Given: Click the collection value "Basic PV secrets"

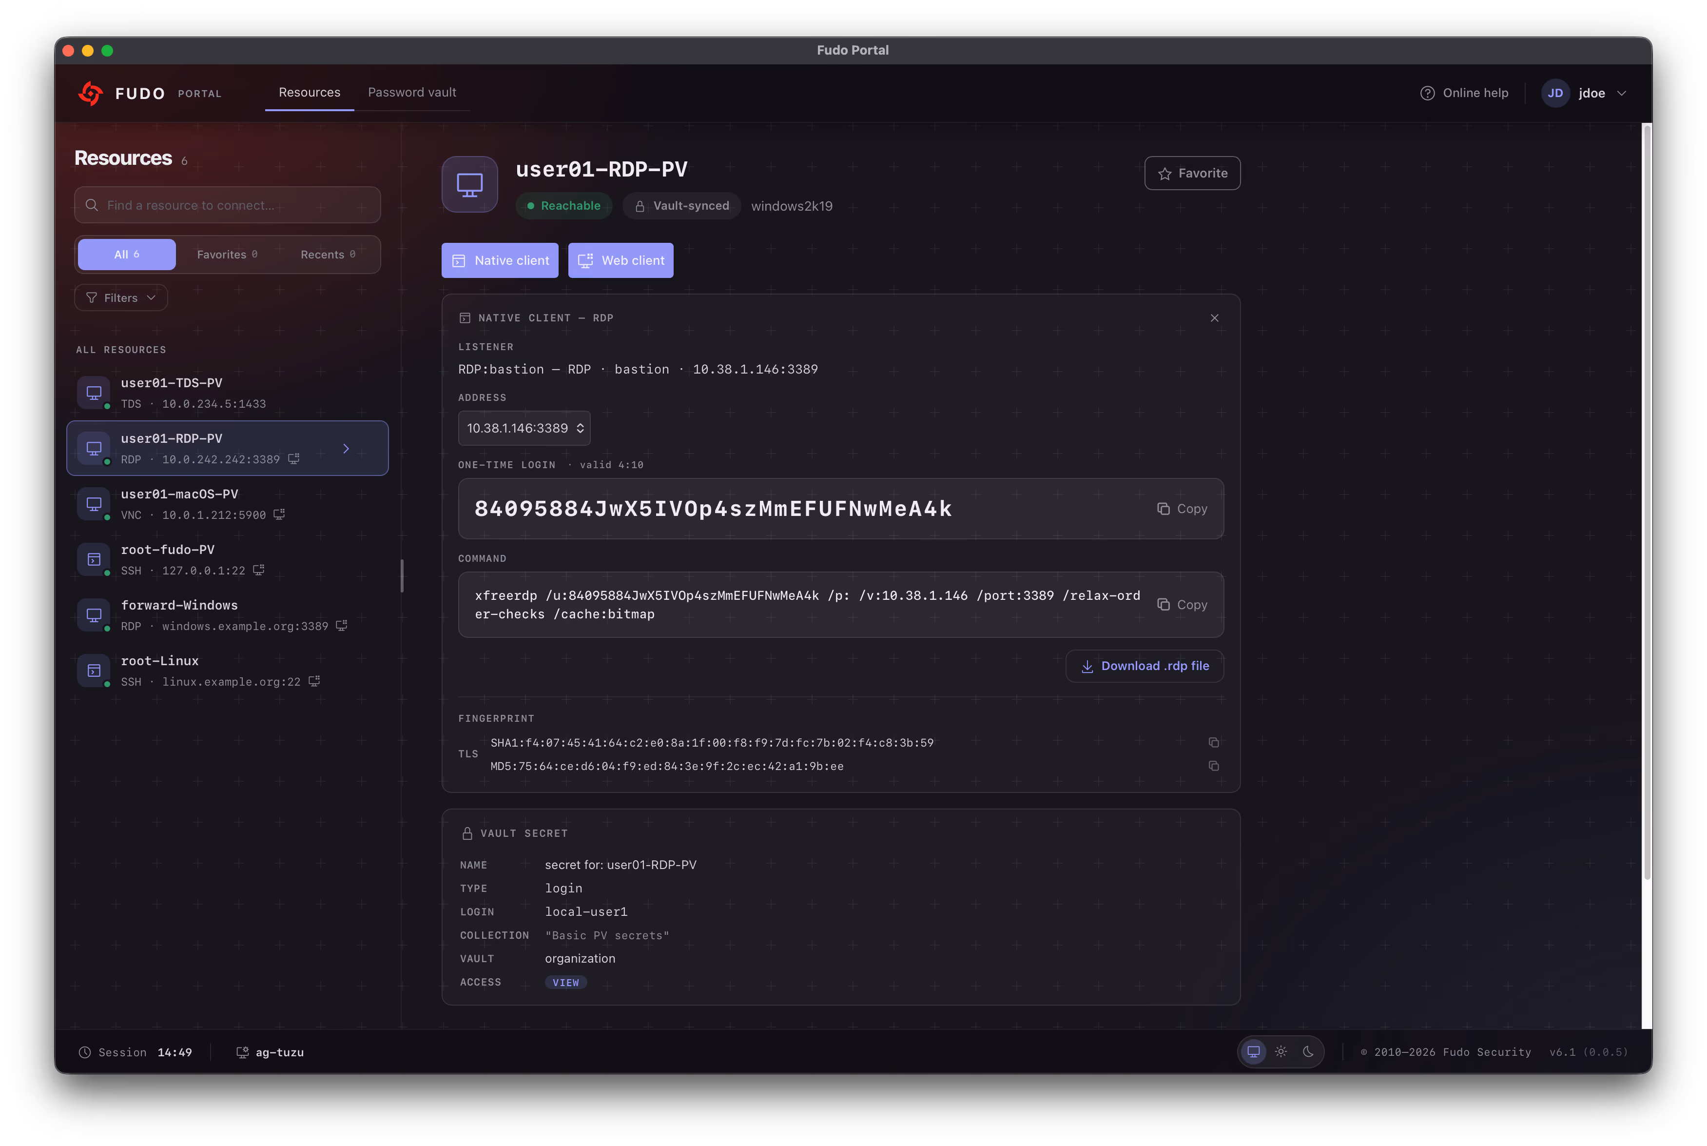Looking at the screenshot, I should click(607, 935).
